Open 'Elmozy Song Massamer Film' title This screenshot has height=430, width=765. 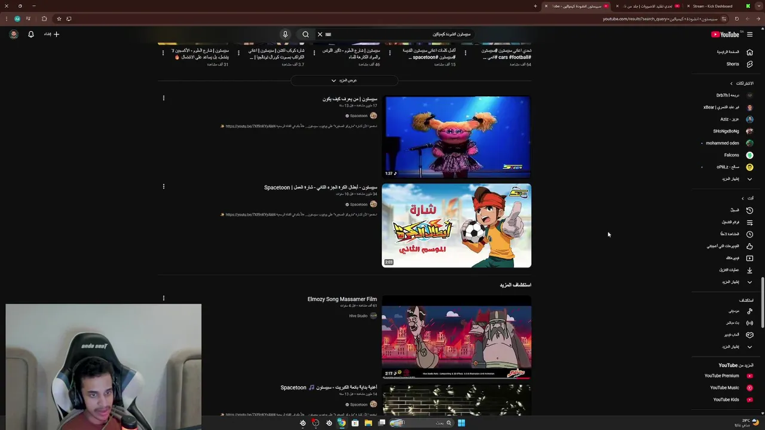coord(342,299)
